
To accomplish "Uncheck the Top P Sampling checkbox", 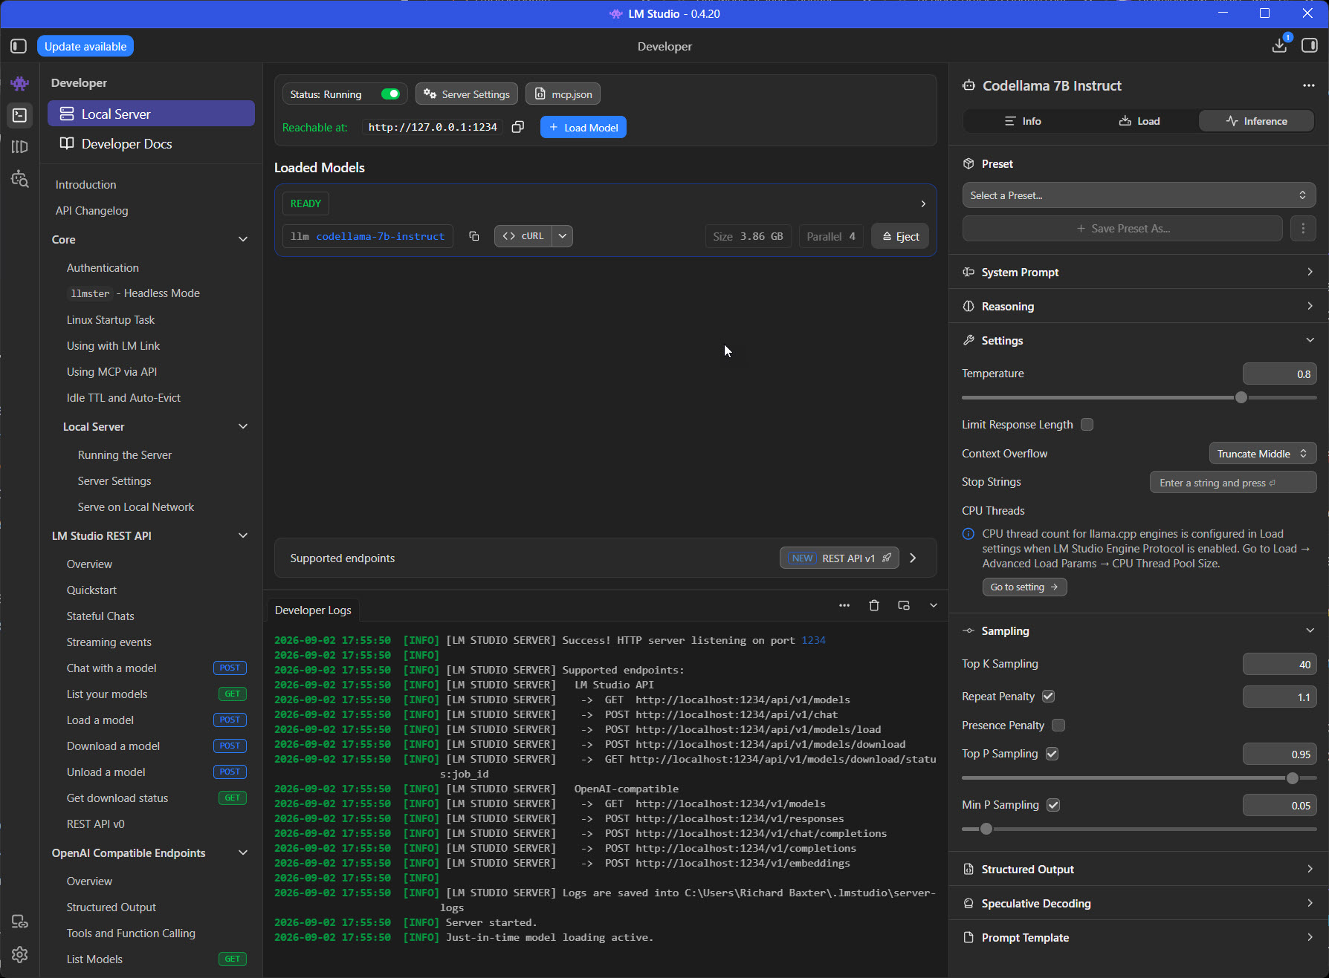I will tap(1052, 754).
